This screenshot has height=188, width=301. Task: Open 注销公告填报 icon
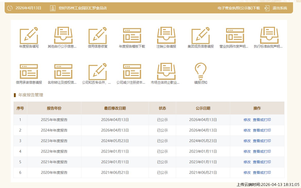166,36
